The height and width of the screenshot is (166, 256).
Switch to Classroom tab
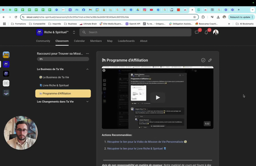click(x=62, y=41)
